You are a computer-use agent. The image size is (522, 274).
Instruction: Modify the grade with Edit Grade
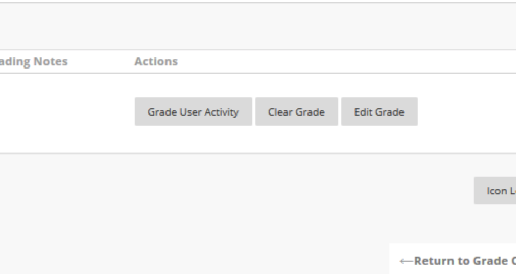[379, 111]
